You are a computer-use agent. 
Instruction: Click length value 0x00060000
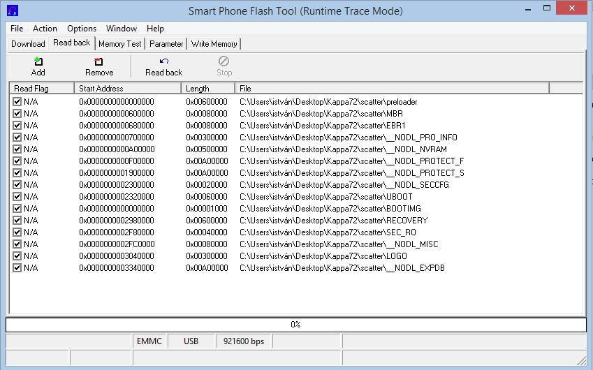207,197
